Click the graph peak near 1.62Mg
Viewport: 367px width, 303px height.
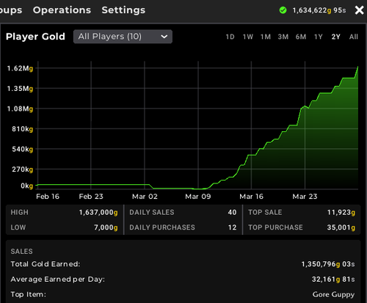[357, 67]
